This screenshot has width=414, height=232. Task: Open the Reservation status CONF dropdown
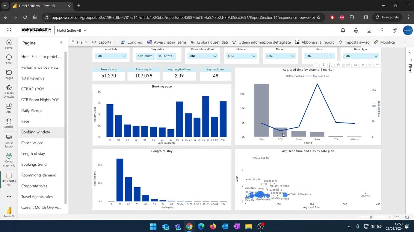[203, 56]
